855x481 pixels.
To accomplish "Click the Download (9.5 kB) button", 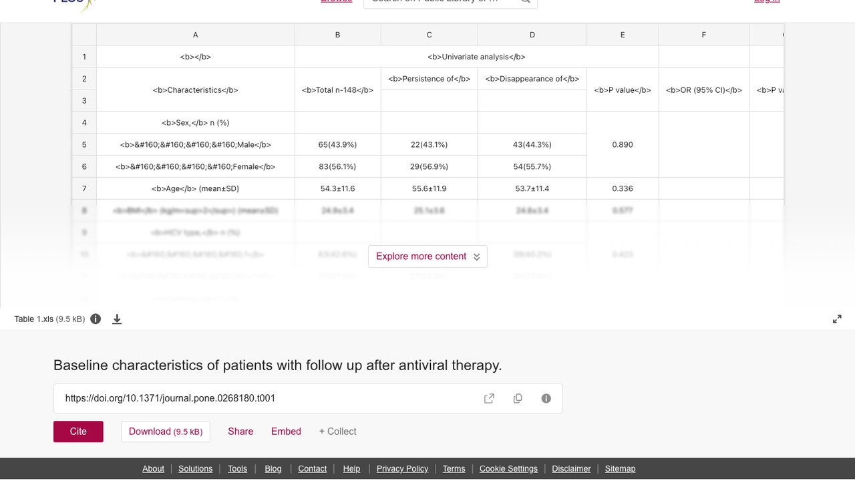I will pos(166,432).
